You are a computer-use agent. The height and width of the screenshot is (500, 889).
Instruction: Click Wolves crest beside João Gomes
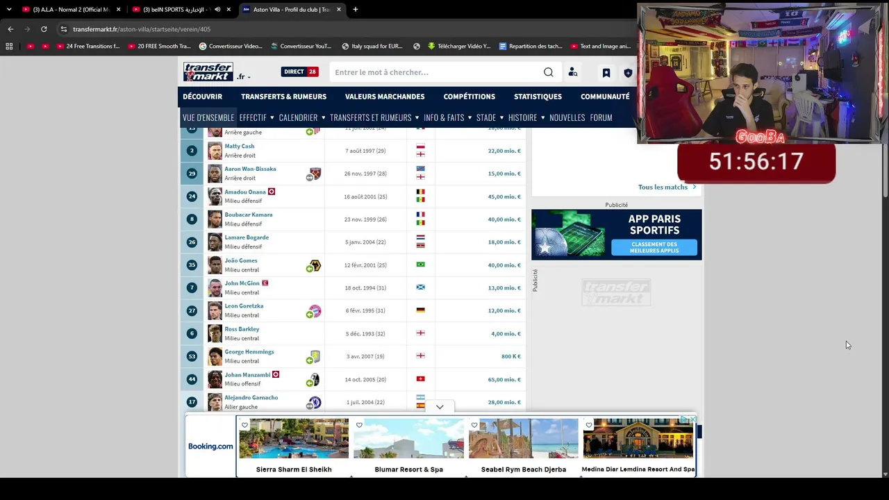click(315, 265)
